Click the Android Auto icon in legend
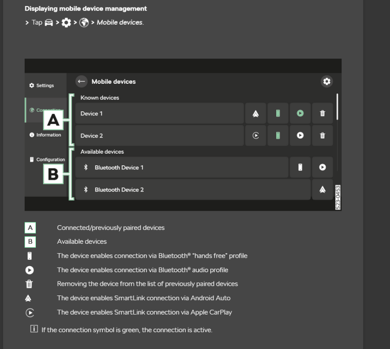 (x=28, y=298)
